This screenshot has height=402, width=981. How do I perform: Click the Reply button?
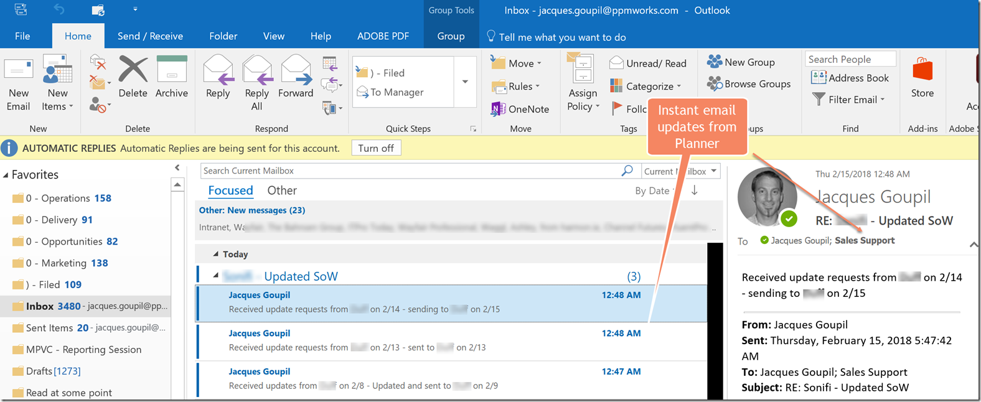click(218, 78)
